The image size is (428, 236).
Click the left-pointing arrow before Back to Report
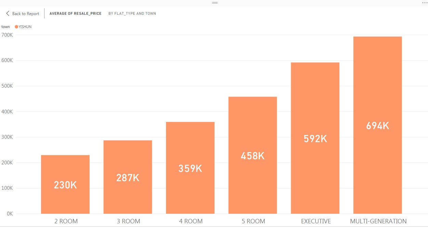[8, 13]
